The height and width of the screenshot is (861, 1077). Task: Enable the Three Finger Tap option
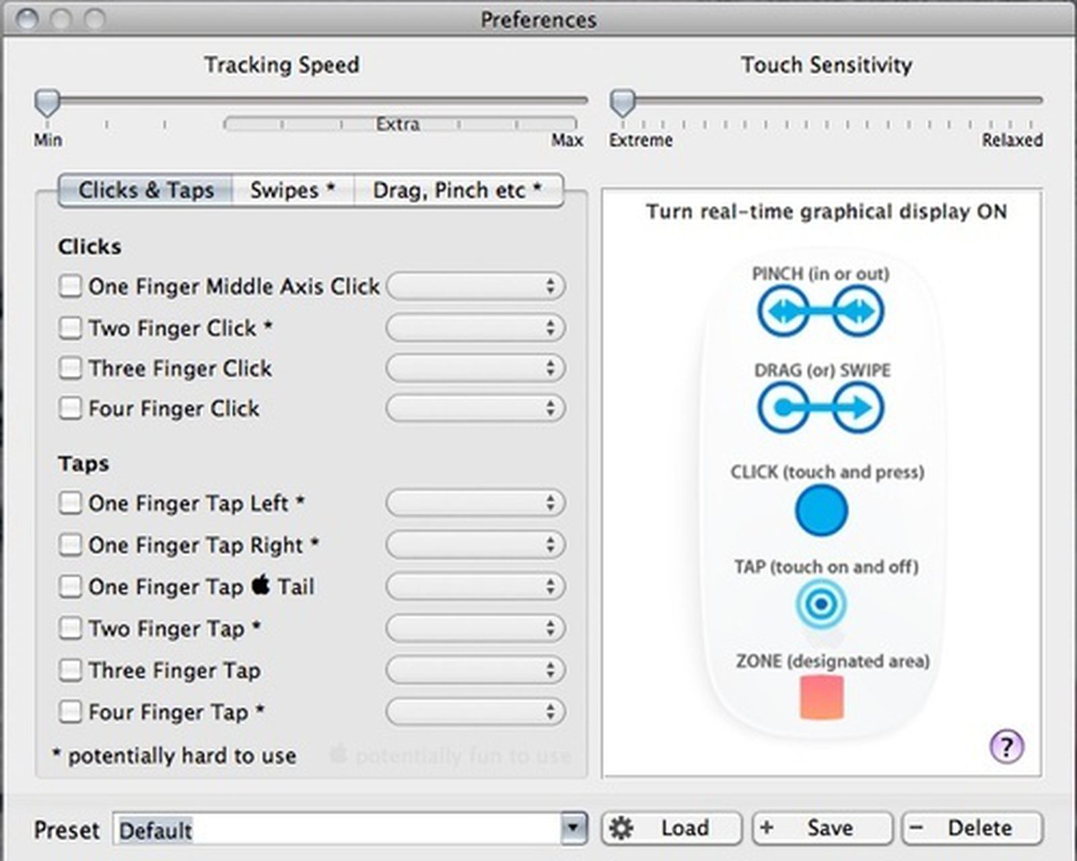coord(71,670)
